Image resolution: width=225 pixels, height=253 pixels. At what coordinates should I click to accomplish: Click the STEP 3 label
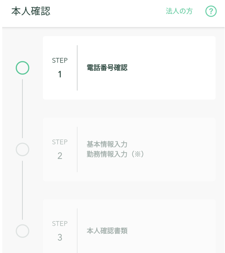[x=60, y=223]
